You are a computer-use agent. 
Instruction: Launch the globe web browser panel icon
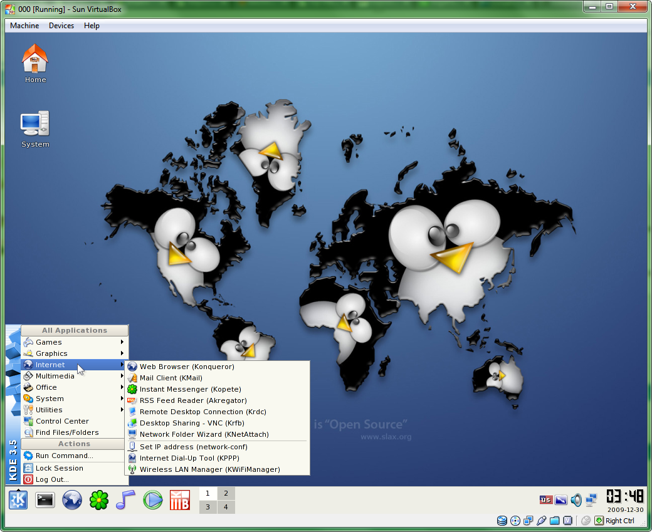(72, 500)
